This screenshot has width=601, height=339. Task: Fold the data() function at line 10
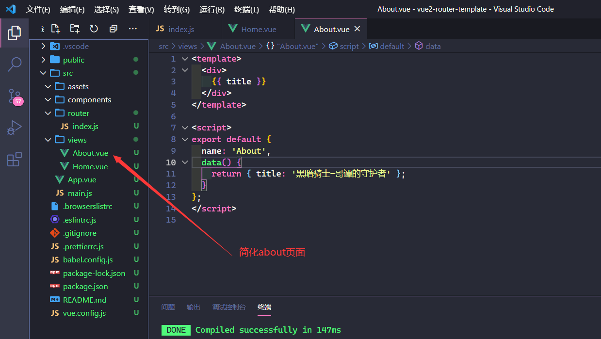[185, 162]
